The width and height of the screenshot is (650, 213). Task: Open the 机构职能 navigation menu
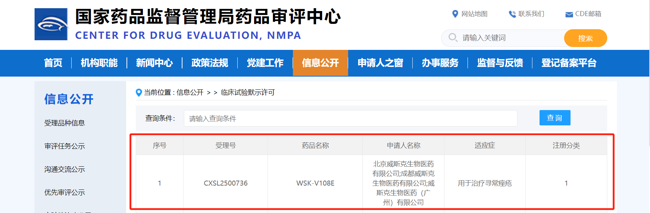(x=99, y=63)
